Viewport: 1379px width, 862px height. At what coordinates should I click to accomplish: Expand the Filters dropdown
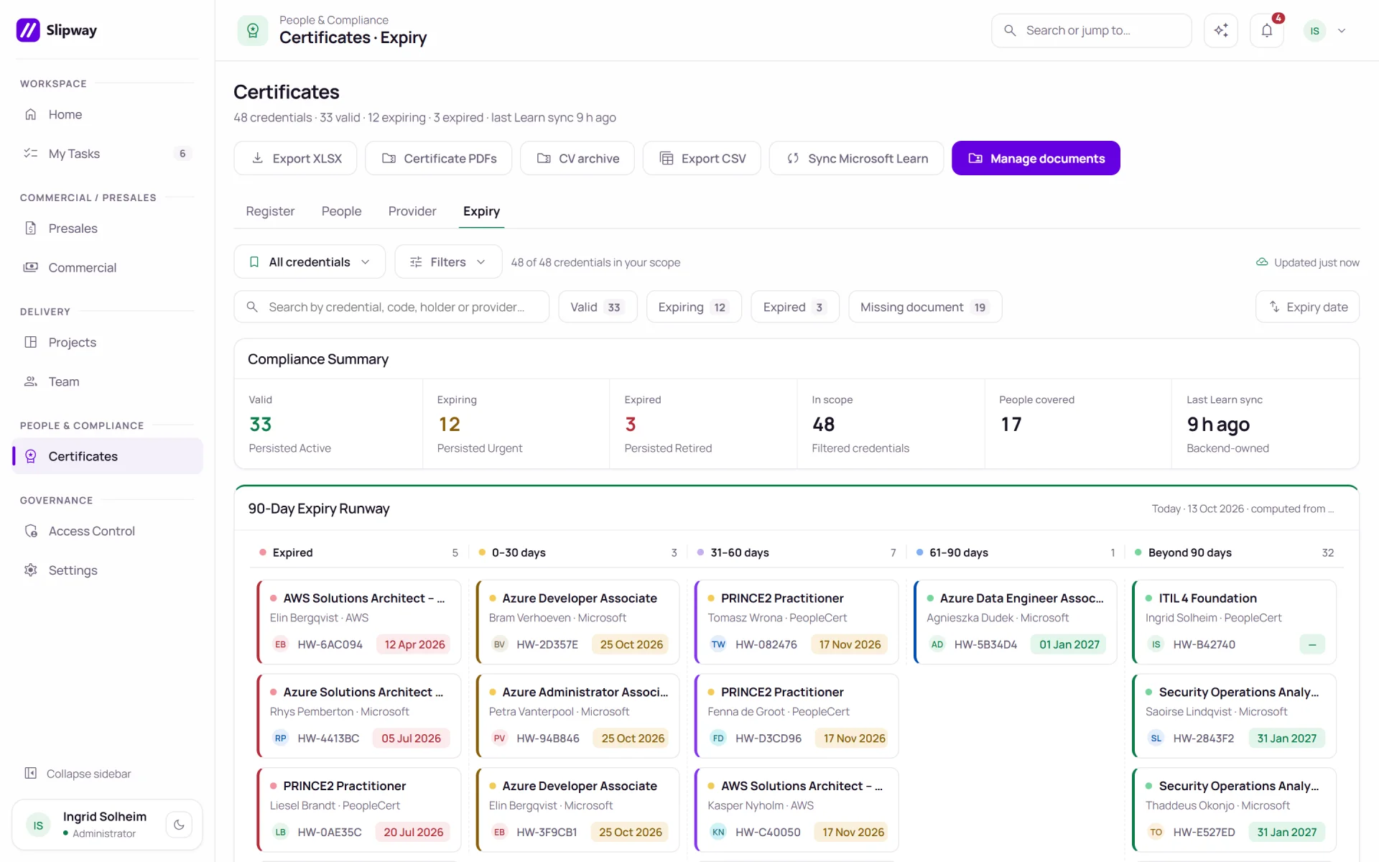(x=448, y=262)
